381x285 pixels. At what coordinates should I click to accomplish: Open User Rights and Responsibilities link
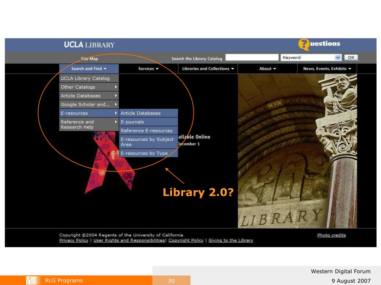[x=129, y=240]
